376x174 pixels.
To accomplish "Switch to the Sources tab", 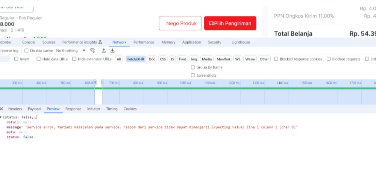I will coord(49,42).
